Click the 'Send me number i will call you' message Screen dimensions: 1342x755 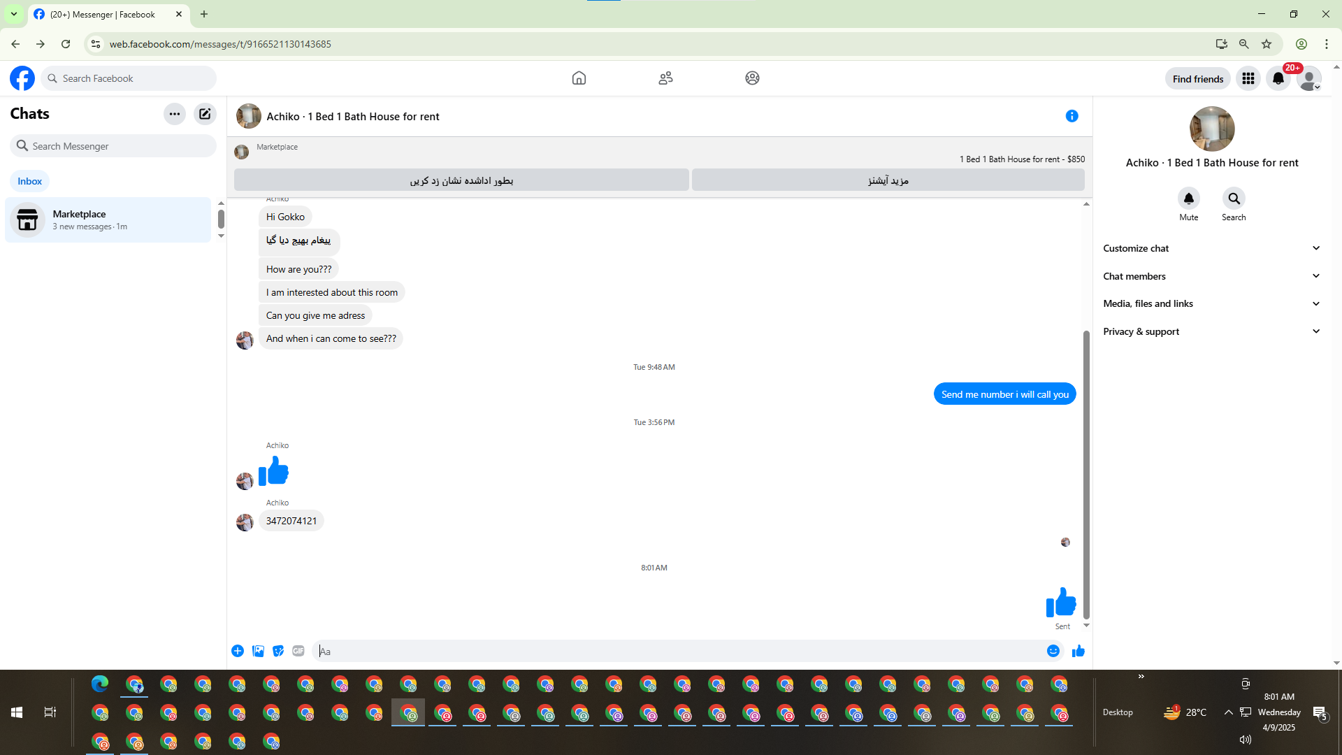[x=1005, y=394]
